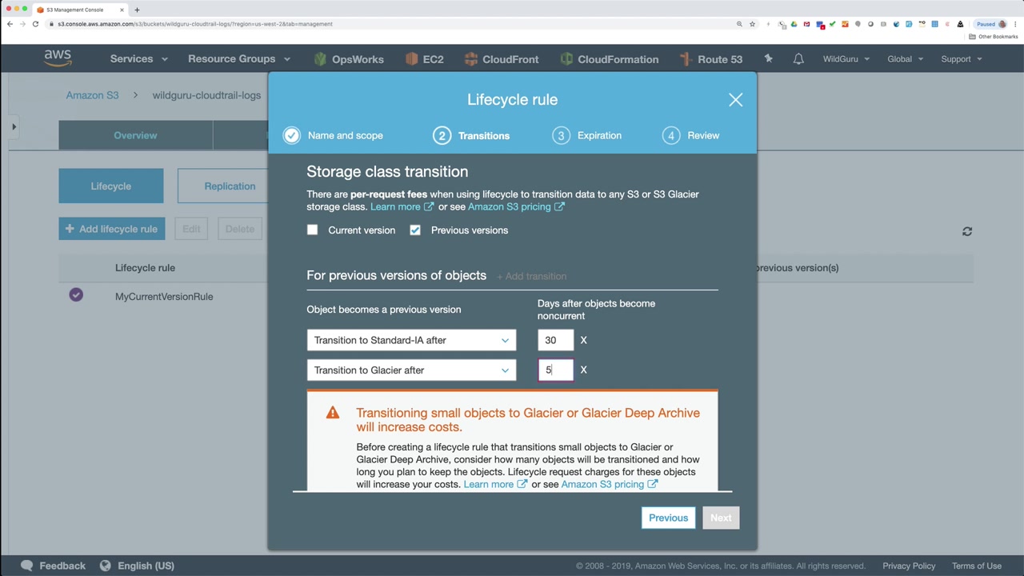Open the Chrome menu dots

1016,24
